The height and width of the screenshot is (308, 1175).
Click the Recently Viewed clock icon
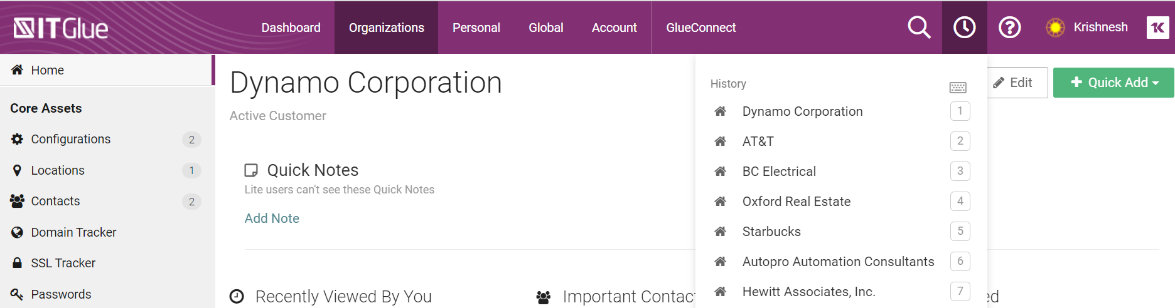pos(237,297)
